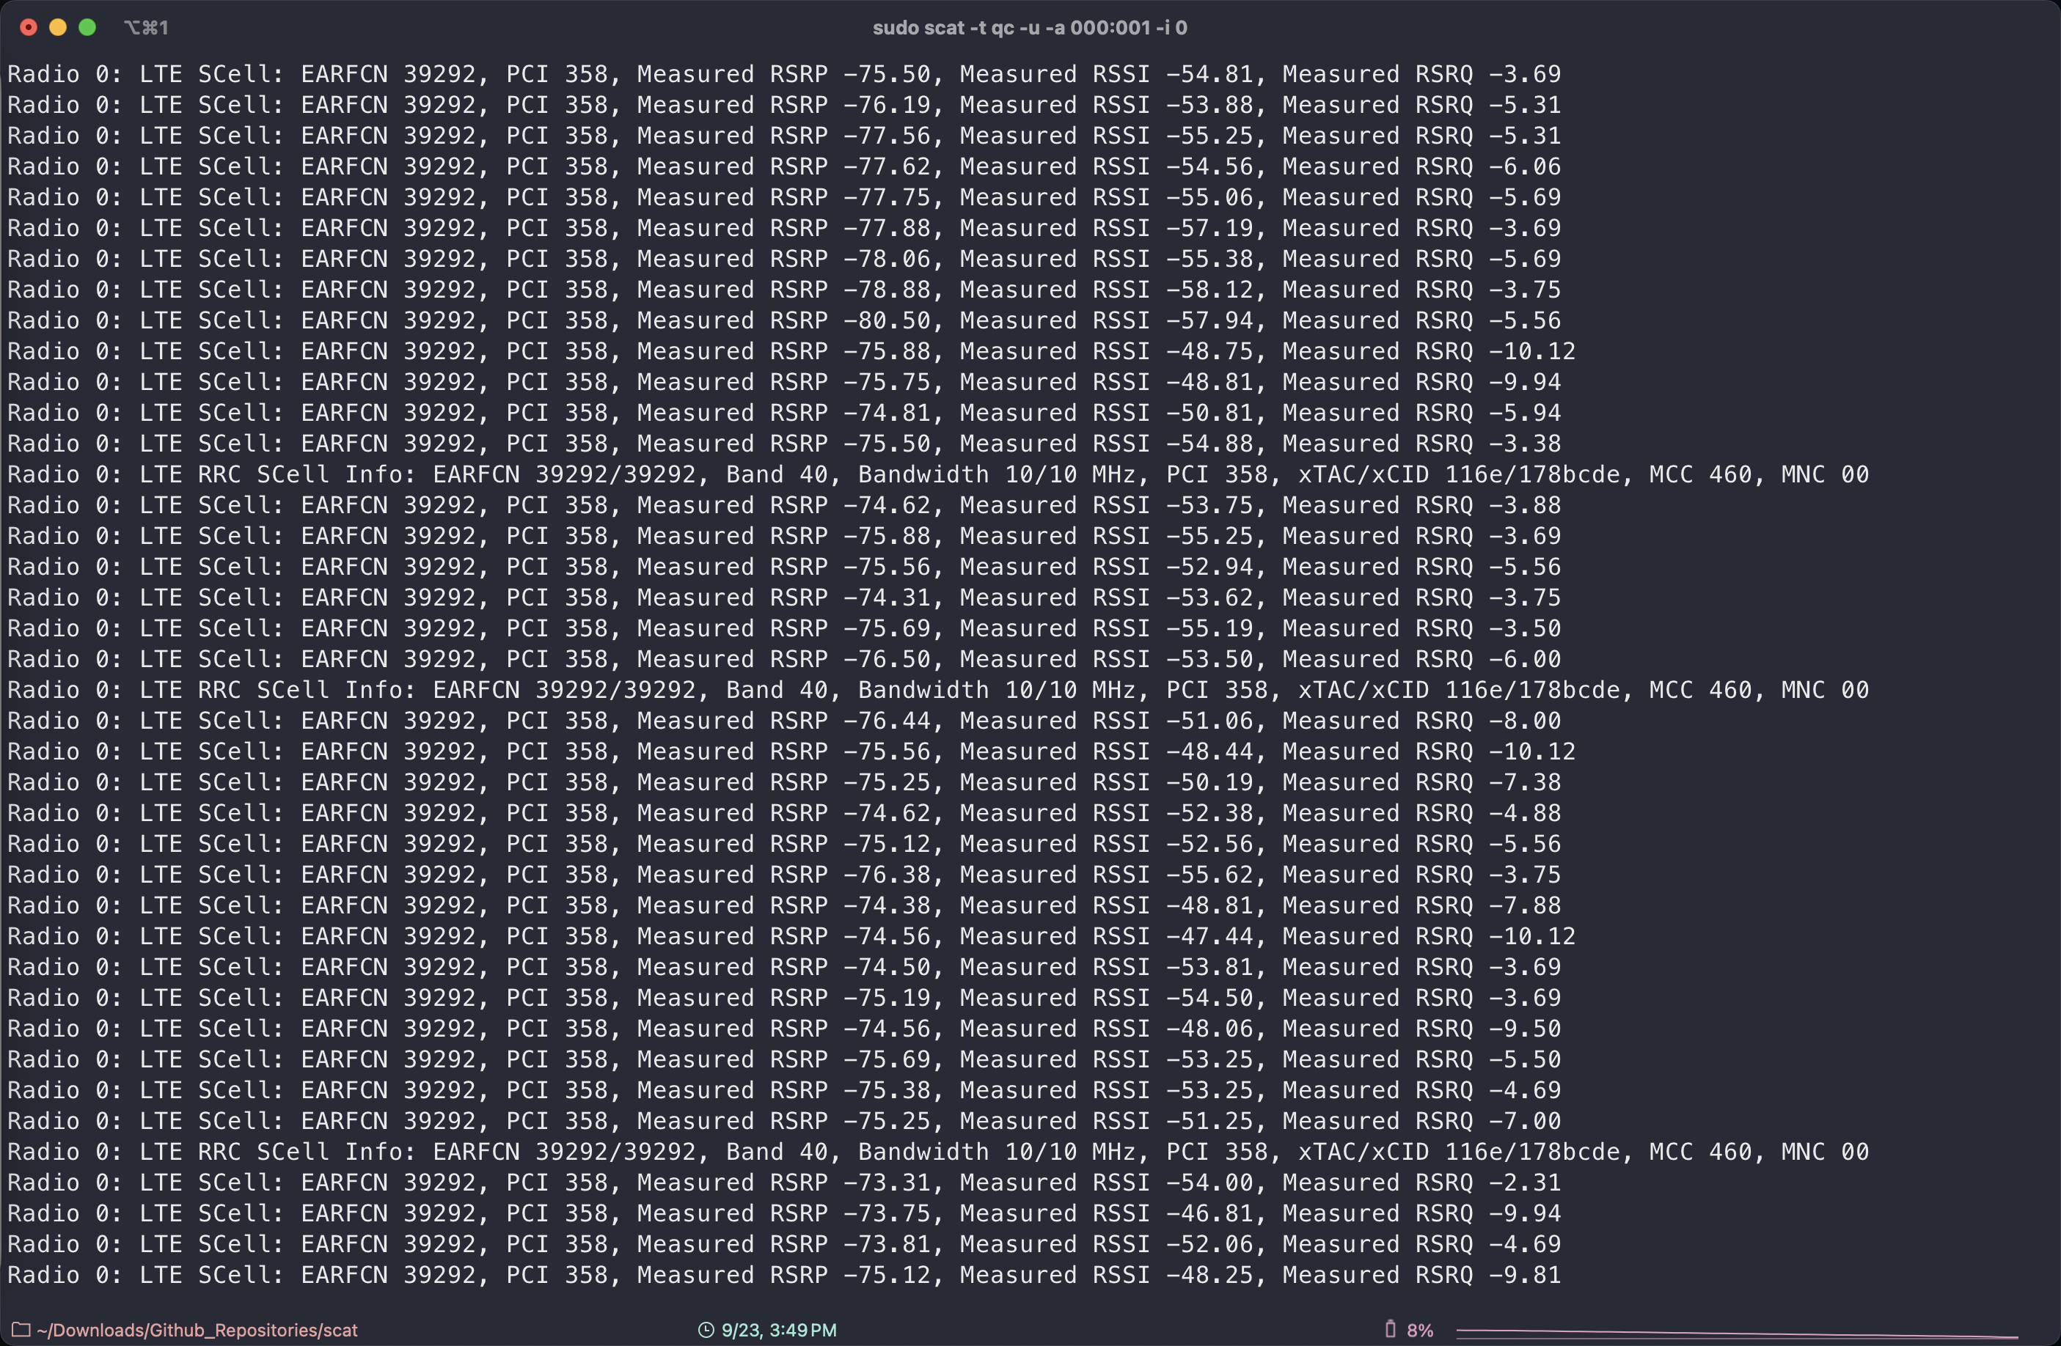Screen dimensions: 2061x1346
Task: Select the RSRP value -77.62
Action: pos(887,166)
